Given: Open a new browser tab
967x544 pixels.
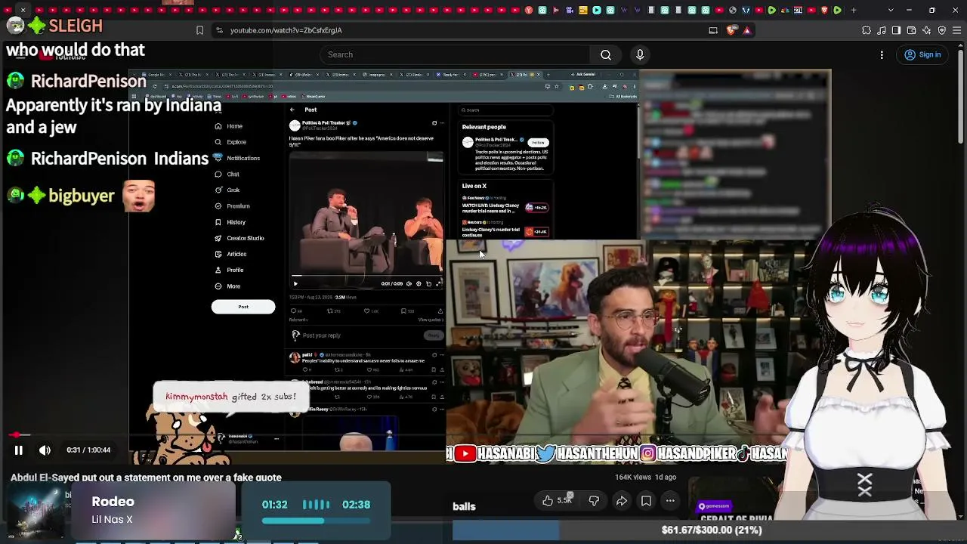Looking at the screenshot, I should click(x=854, y=10).
